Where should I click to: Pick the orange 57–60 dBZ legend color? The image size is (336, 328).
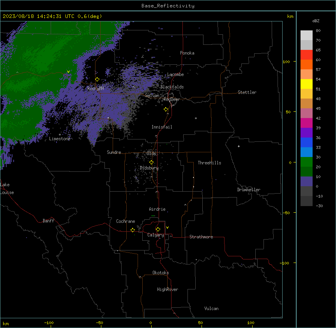pyautogui.click(x=306, y=64)
